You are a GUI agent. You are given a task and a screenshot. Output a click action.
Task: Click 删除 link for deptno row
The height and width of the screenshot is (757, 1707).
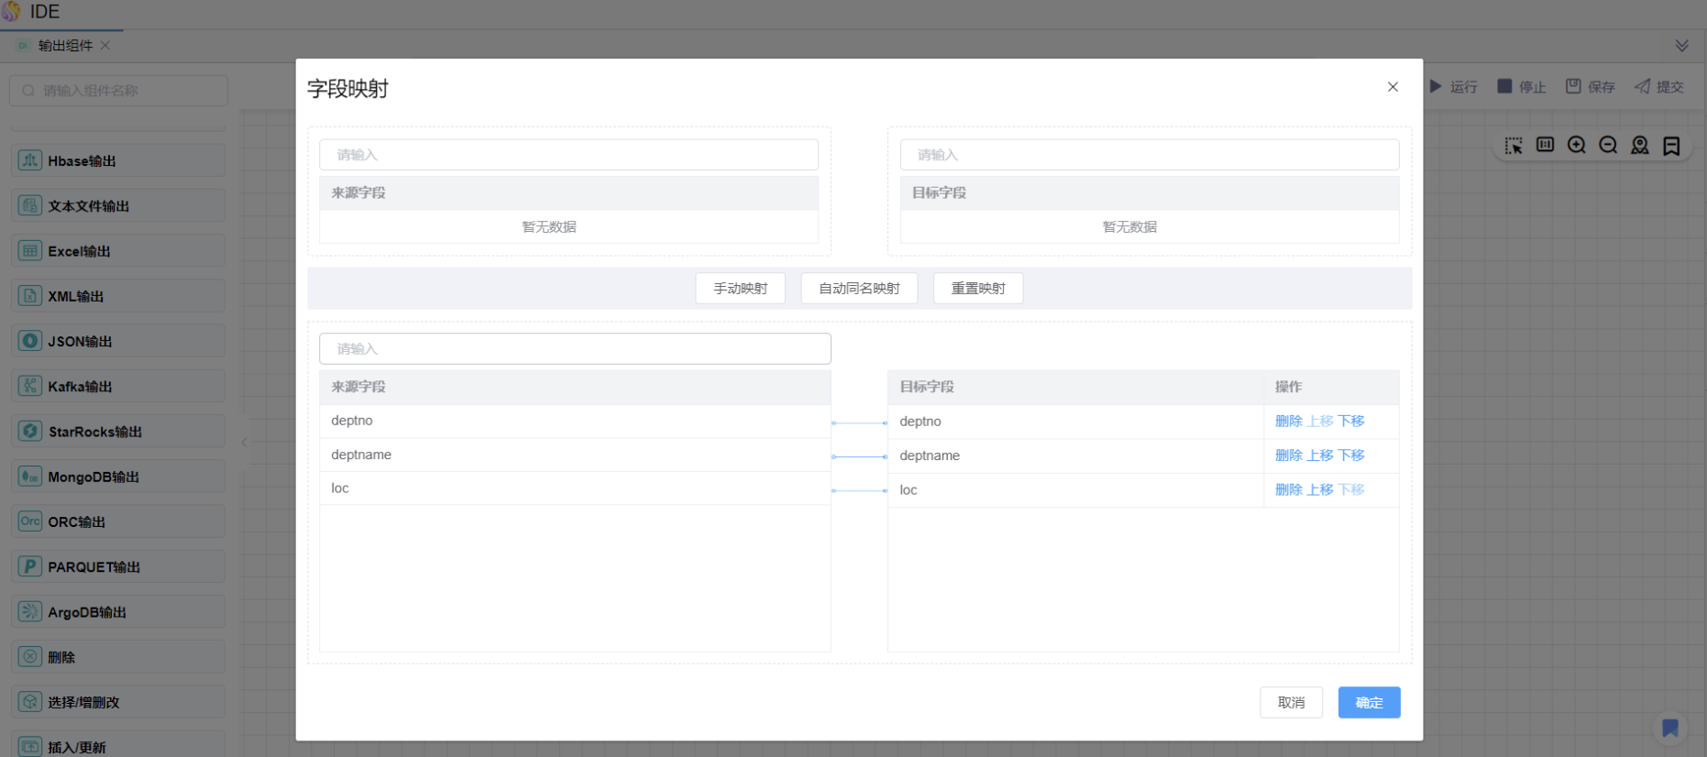(1288, 422)
